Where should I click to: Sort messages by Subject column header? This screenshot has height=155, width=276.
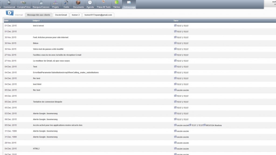point(36,20)
